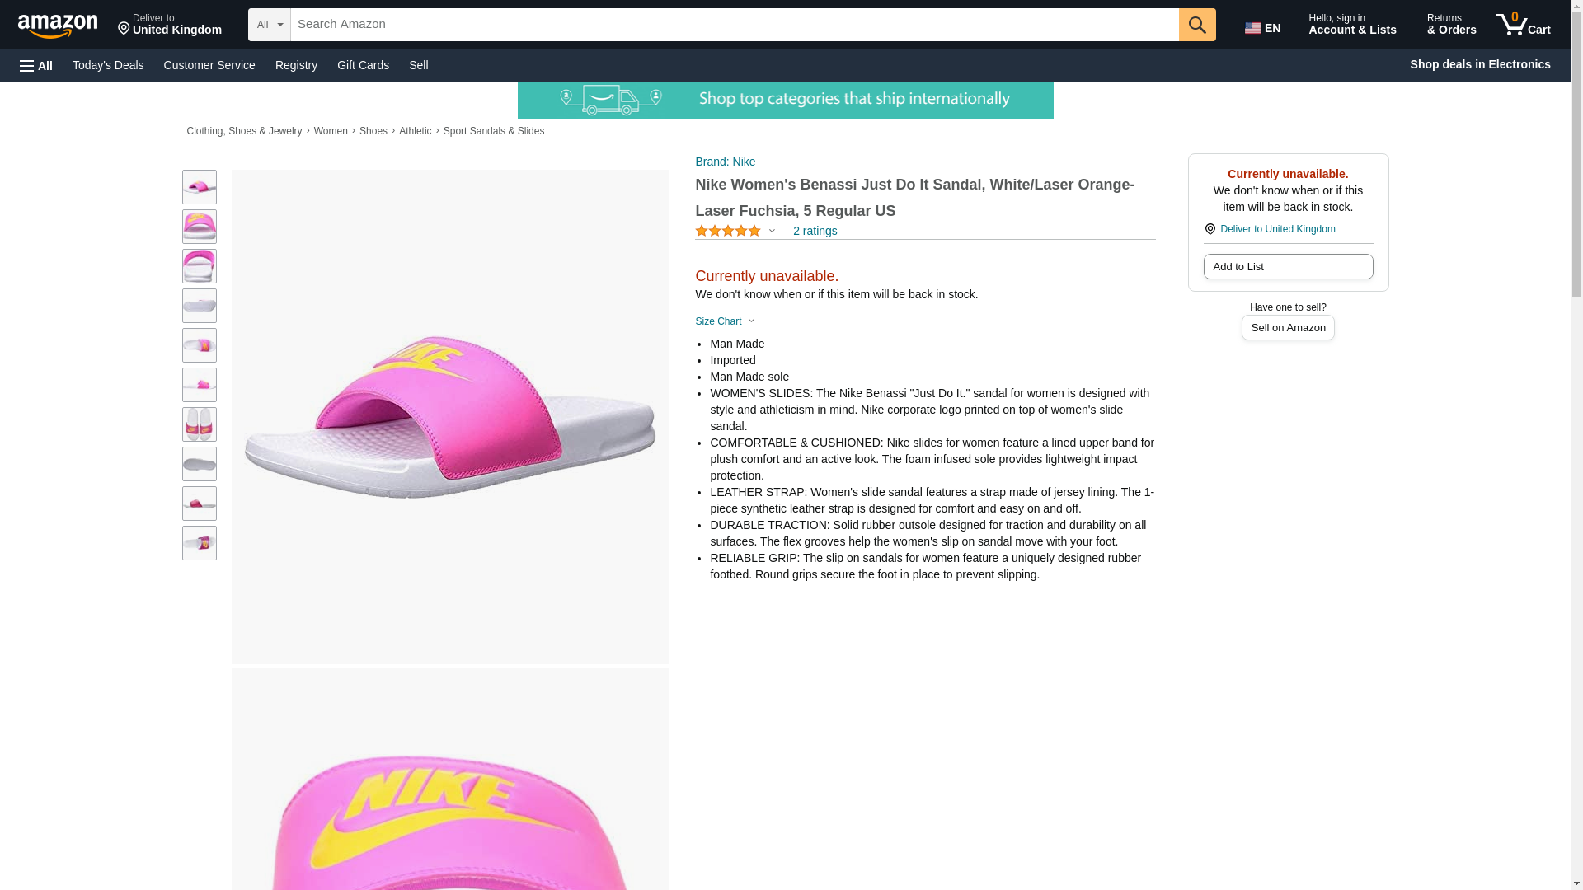Expand the Size Chart dropdown
The height and width of the screenshot is (890, 1583).
point(725,321)
